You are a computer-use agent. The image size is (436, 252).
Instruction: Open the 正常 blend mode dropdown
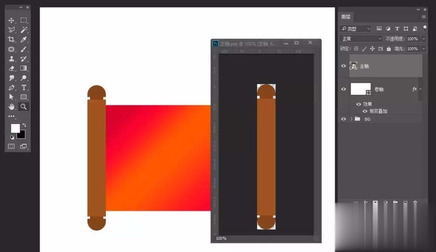361,39
